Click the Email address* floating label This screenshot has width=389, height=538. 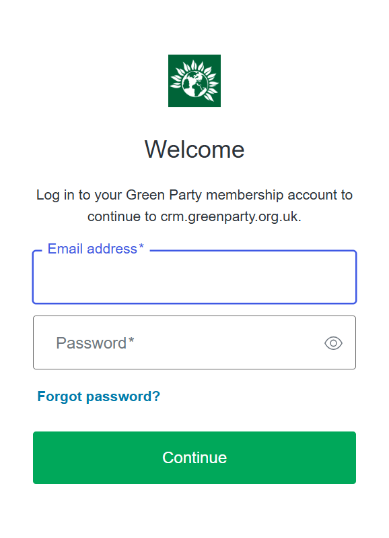click(x=96, y=249)
